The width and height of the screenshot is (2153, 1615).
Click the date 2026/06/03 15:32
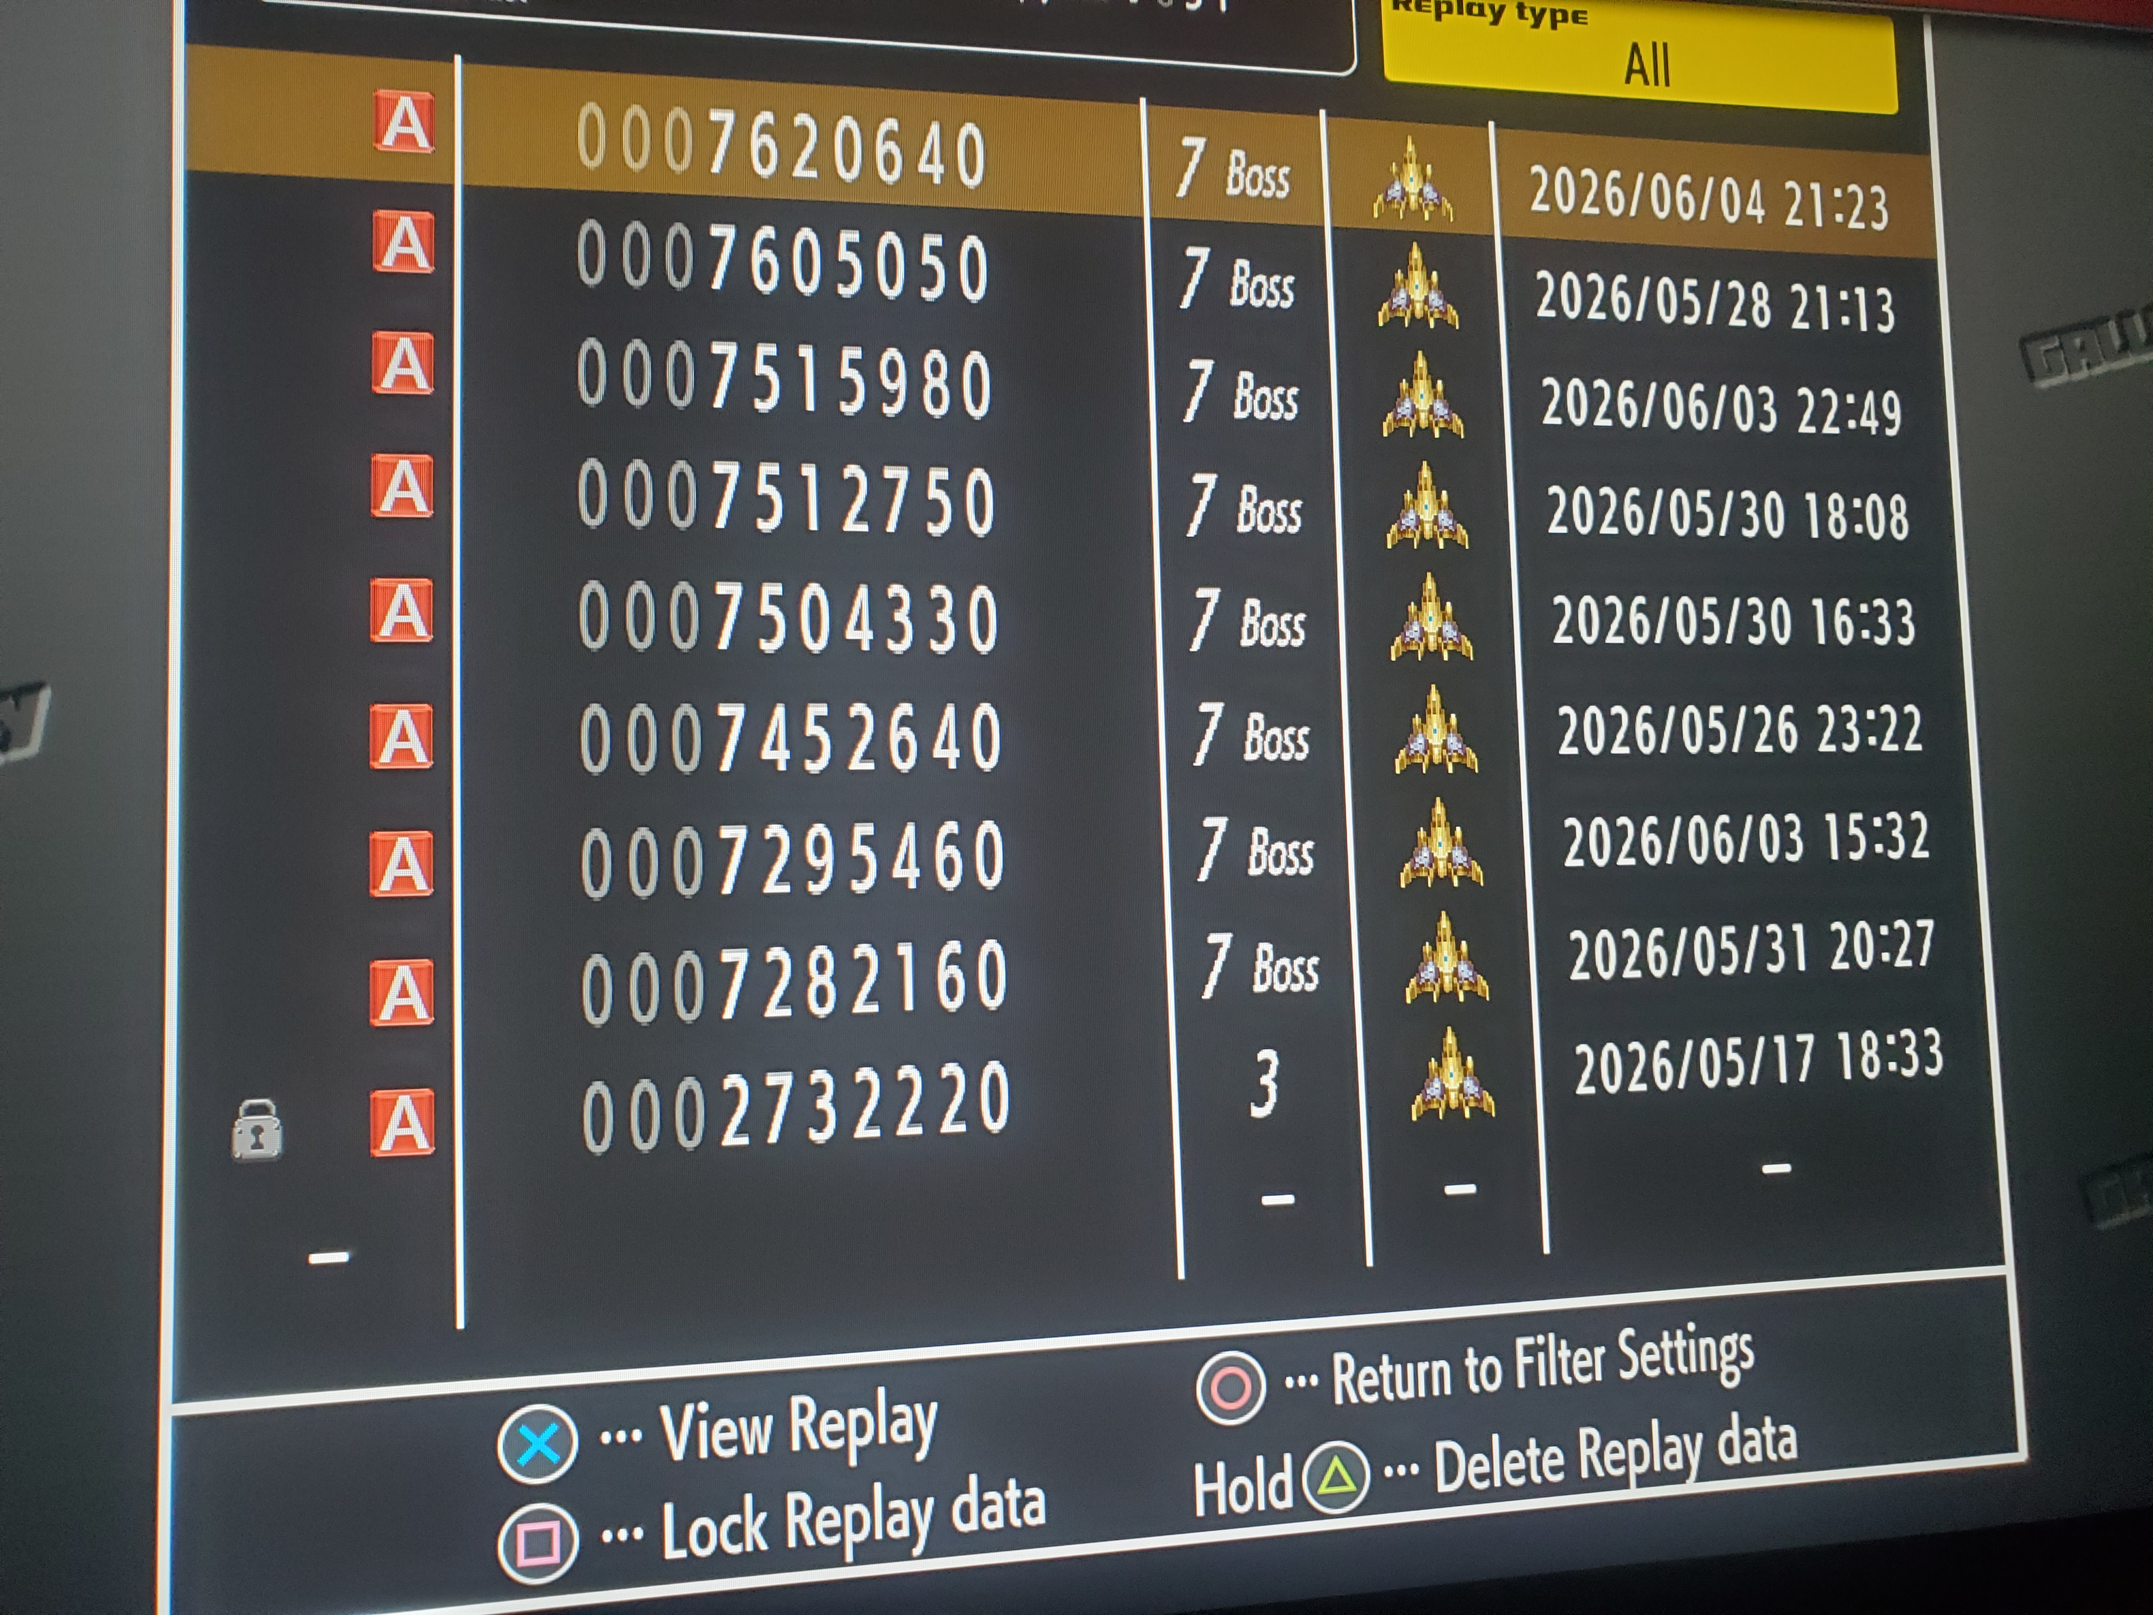1746,838
